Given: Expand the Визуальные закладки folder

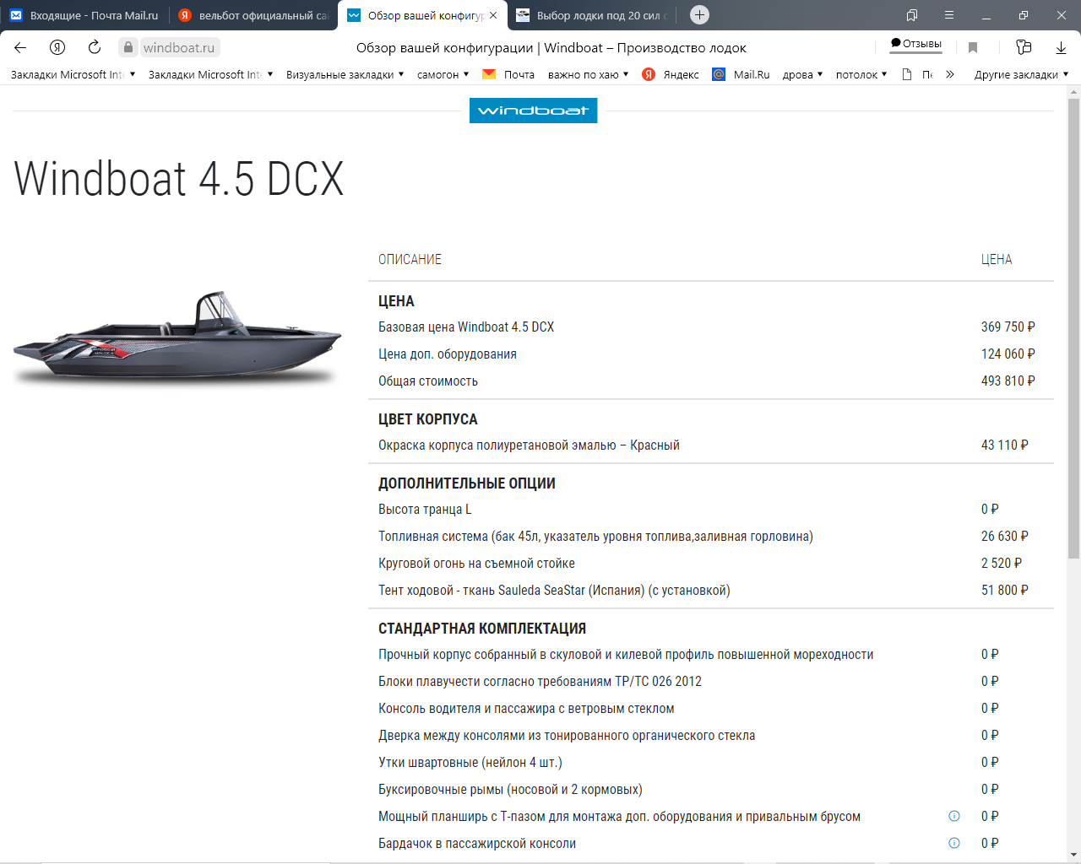Looking at the screenshot, I should coord(345,74).
